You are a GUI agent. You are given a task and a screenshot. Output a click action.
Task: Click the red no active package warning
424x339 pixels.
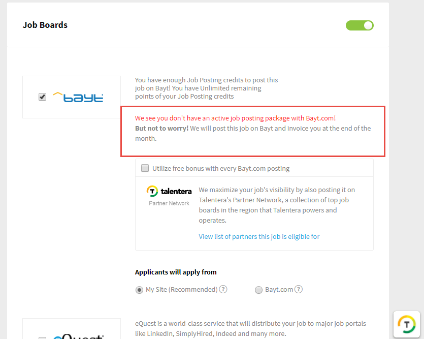click(x=235, y=118)
